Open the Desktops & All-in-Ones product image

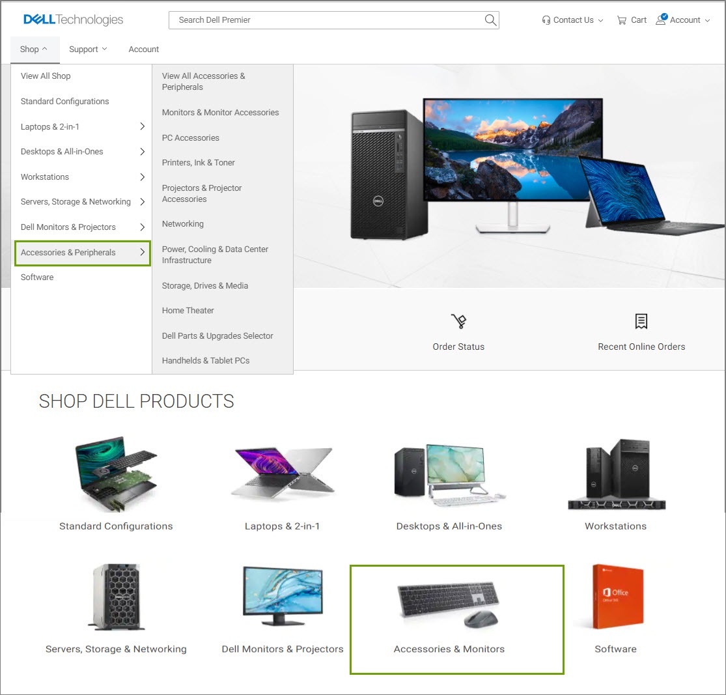click(449, 474)
